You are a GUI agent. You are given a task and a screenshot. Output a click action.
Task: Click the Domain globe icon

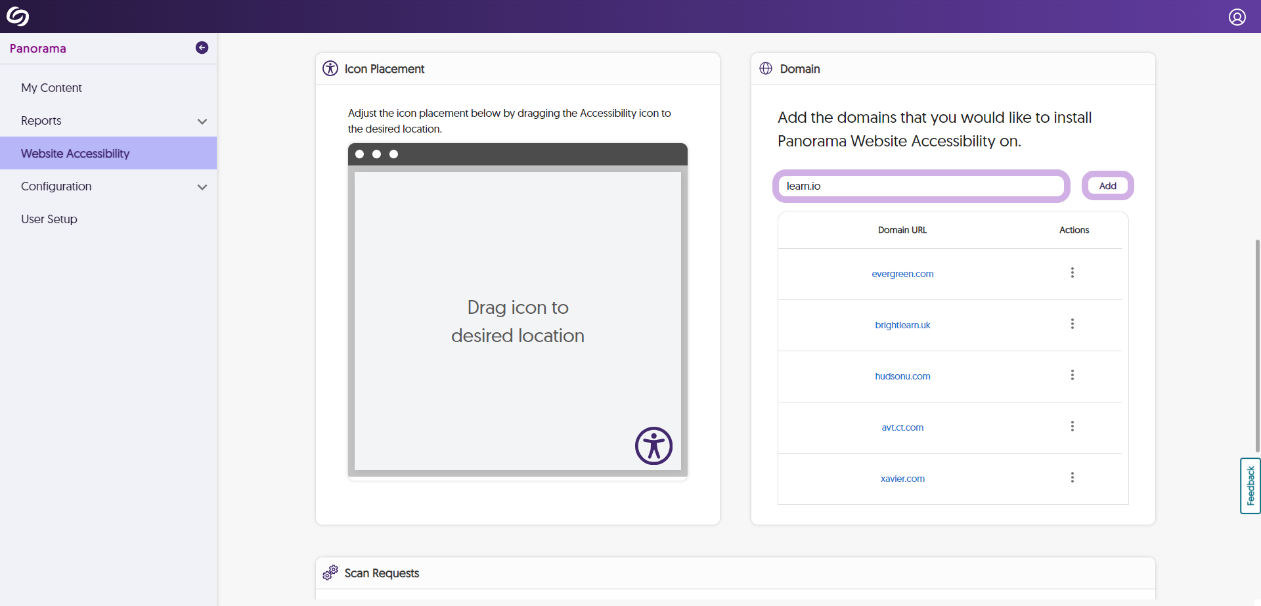point(766,68)
